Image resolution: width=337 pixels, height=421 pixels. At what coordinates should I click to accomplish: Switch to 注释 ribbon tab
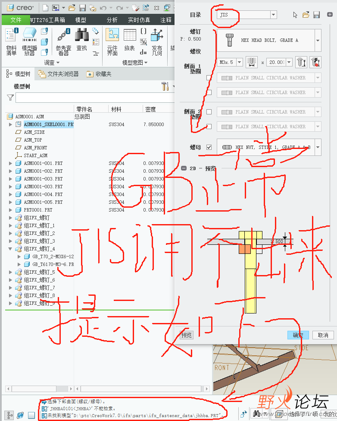(166, 20)
